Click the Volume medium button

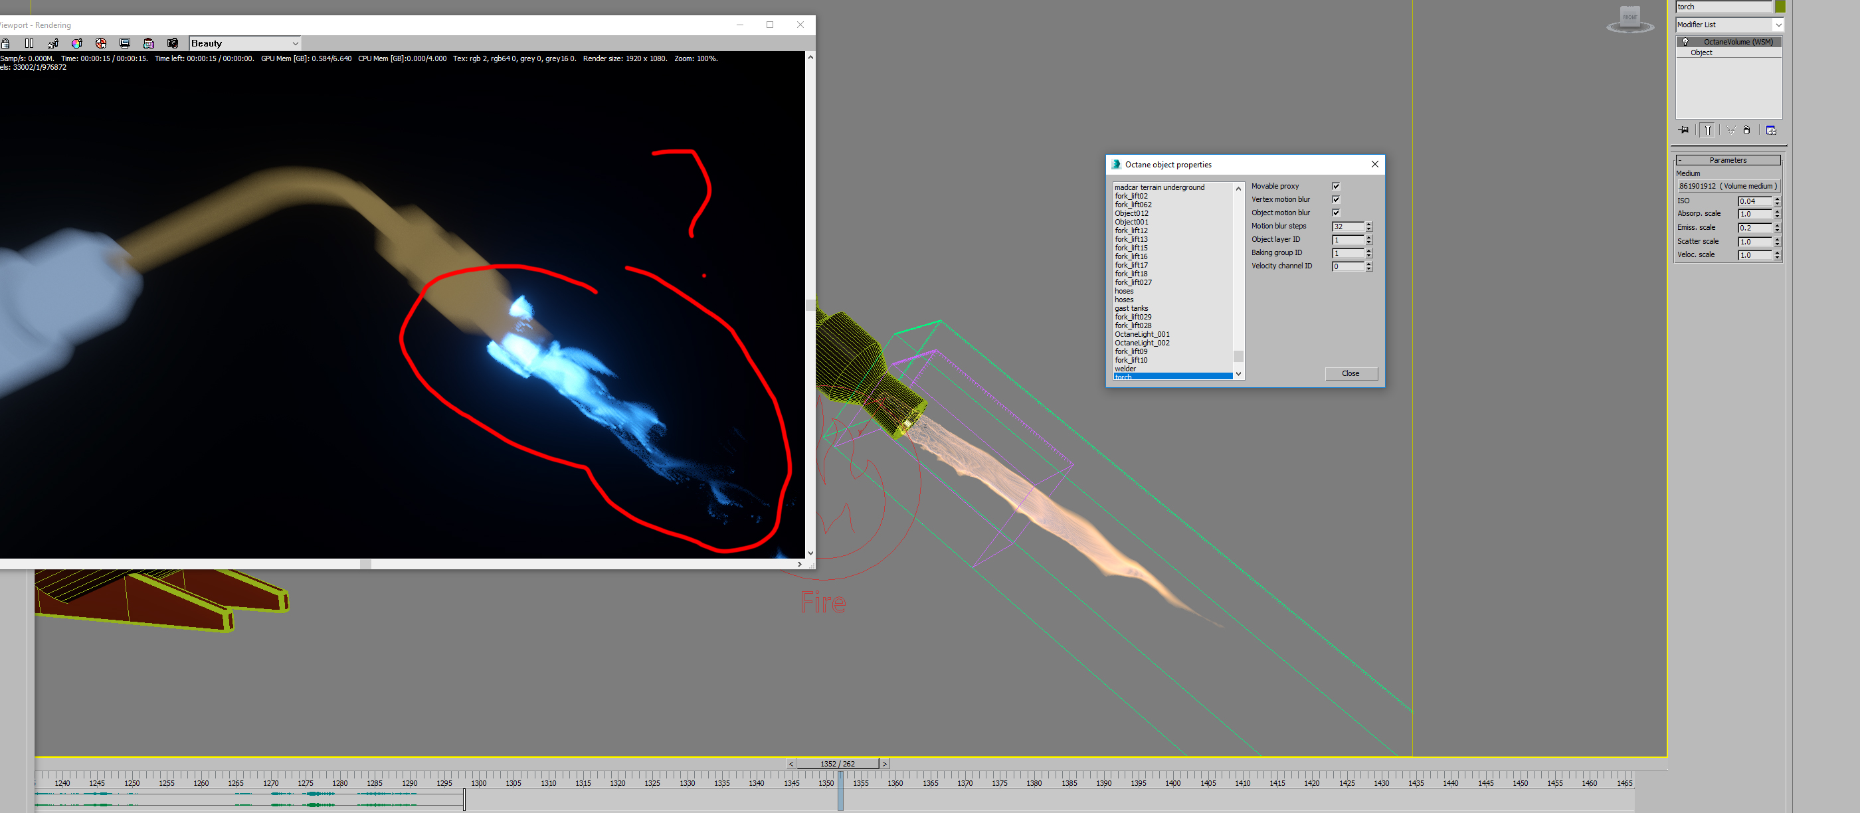tap(1727, 186)
